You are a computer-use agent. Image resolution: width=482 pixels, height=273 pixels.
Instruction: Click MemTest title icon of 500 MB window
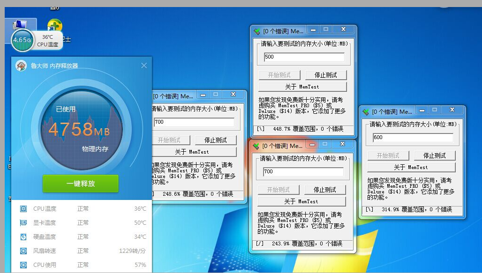coord(256,31)
